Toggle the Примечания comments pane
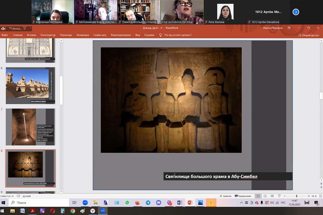323x215 pixels. 243,196
